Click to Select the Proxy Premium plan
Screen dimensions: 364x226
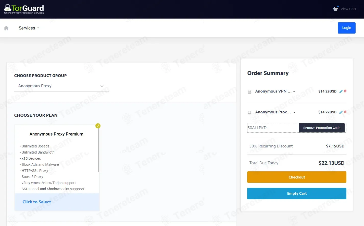pos(37,202)
